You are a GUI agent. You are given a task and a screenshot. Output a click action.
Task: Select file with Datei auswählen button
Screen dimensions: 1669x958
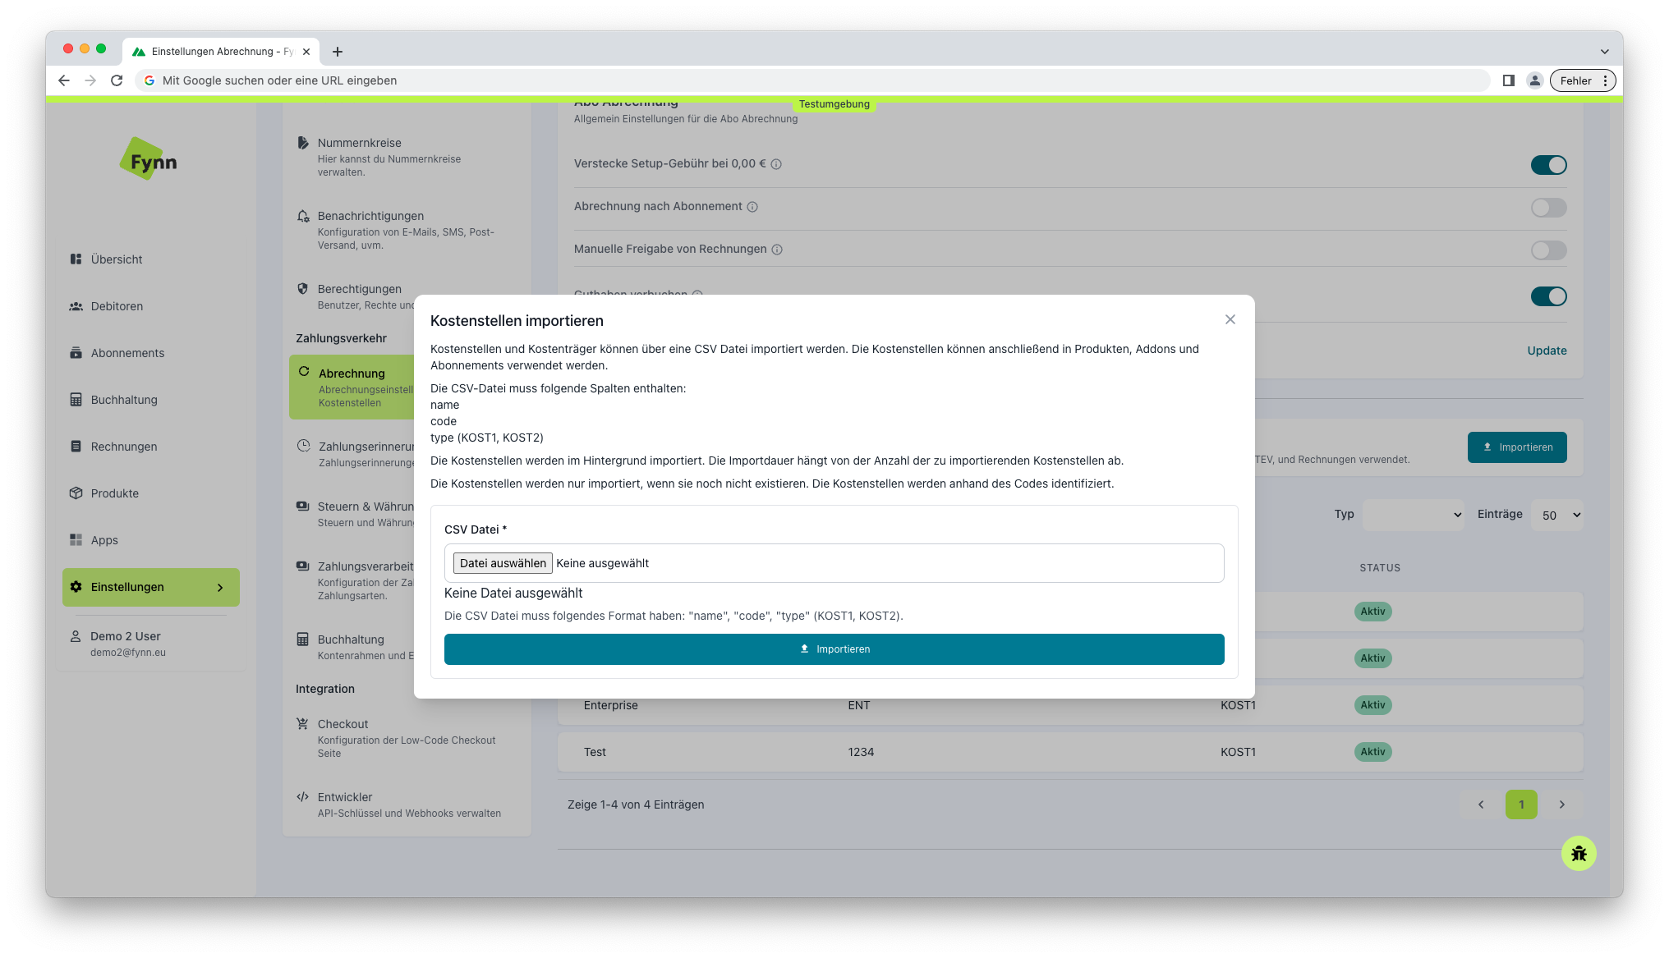(x=501, y=562)
